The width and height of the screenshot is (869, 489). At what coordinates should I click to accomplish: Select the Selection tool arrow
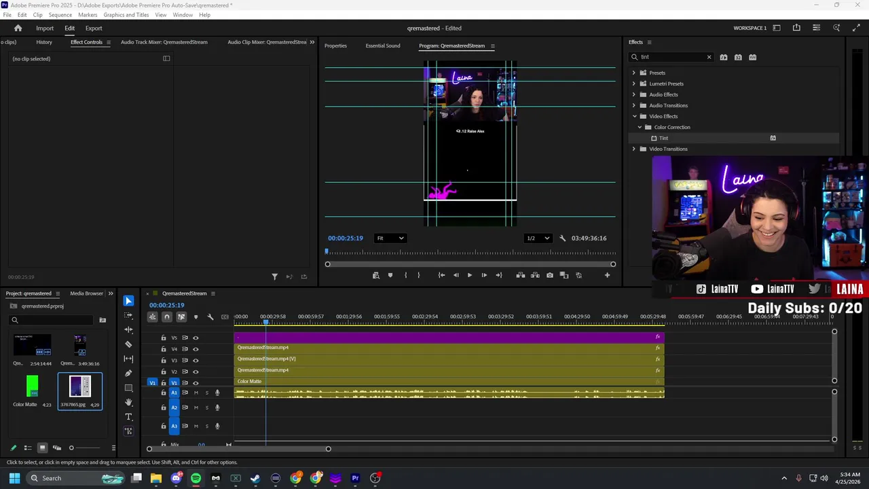(x=128, y=300)
